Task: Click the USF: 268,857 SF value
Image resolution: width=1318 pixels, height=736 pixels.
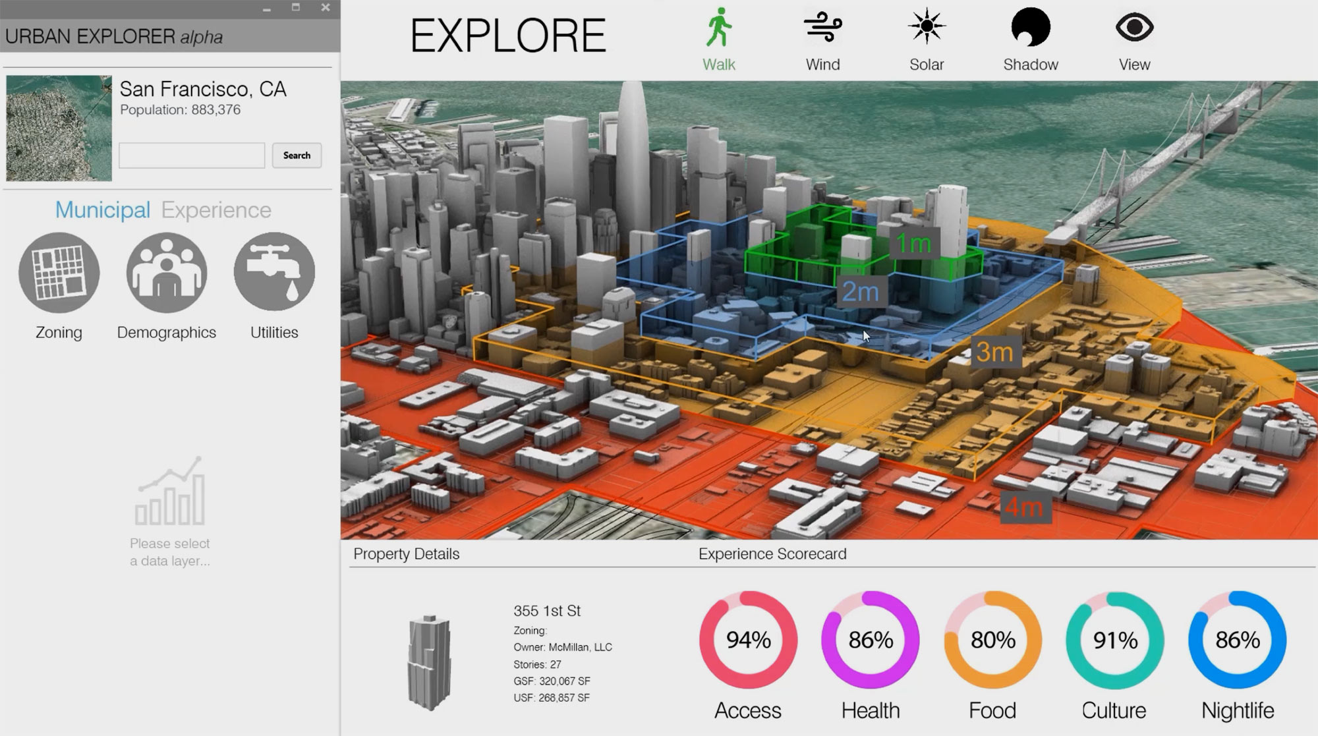Action: coord(552,697)
